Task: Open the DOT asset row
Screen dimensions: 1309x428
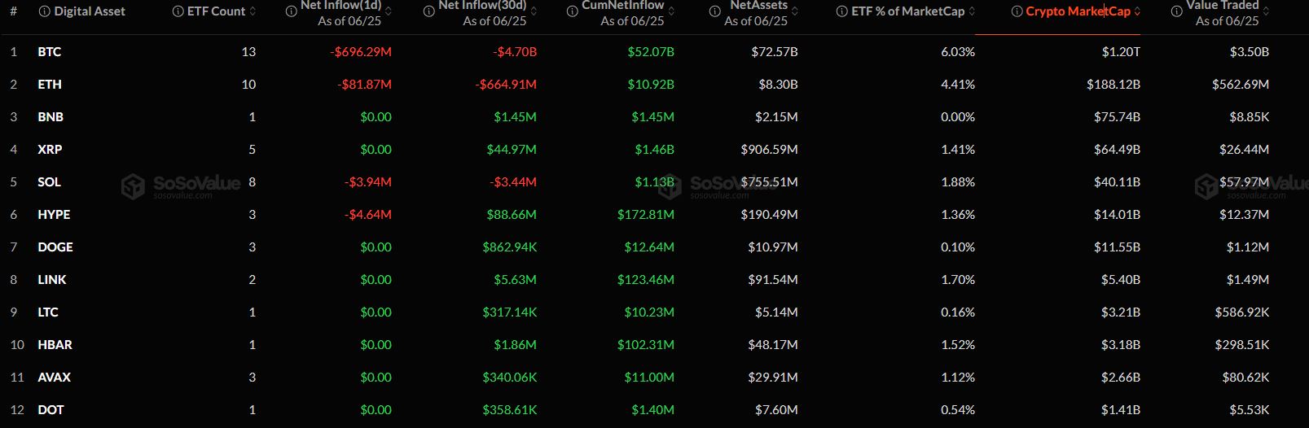Action: [x=654, y=409]
